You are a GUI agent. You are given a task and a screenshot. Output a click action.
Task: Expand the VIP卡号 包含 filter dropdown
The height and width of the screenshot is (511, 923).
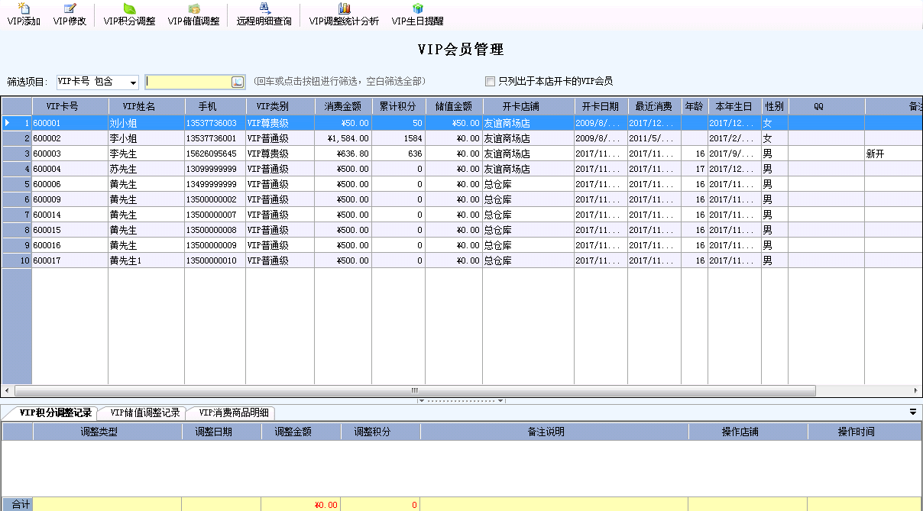(133, 82)
